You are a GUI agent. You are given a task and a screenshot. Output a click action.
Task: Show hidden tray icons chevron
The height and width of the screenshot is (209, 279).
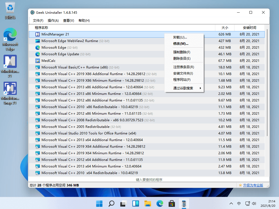(231, 204)
